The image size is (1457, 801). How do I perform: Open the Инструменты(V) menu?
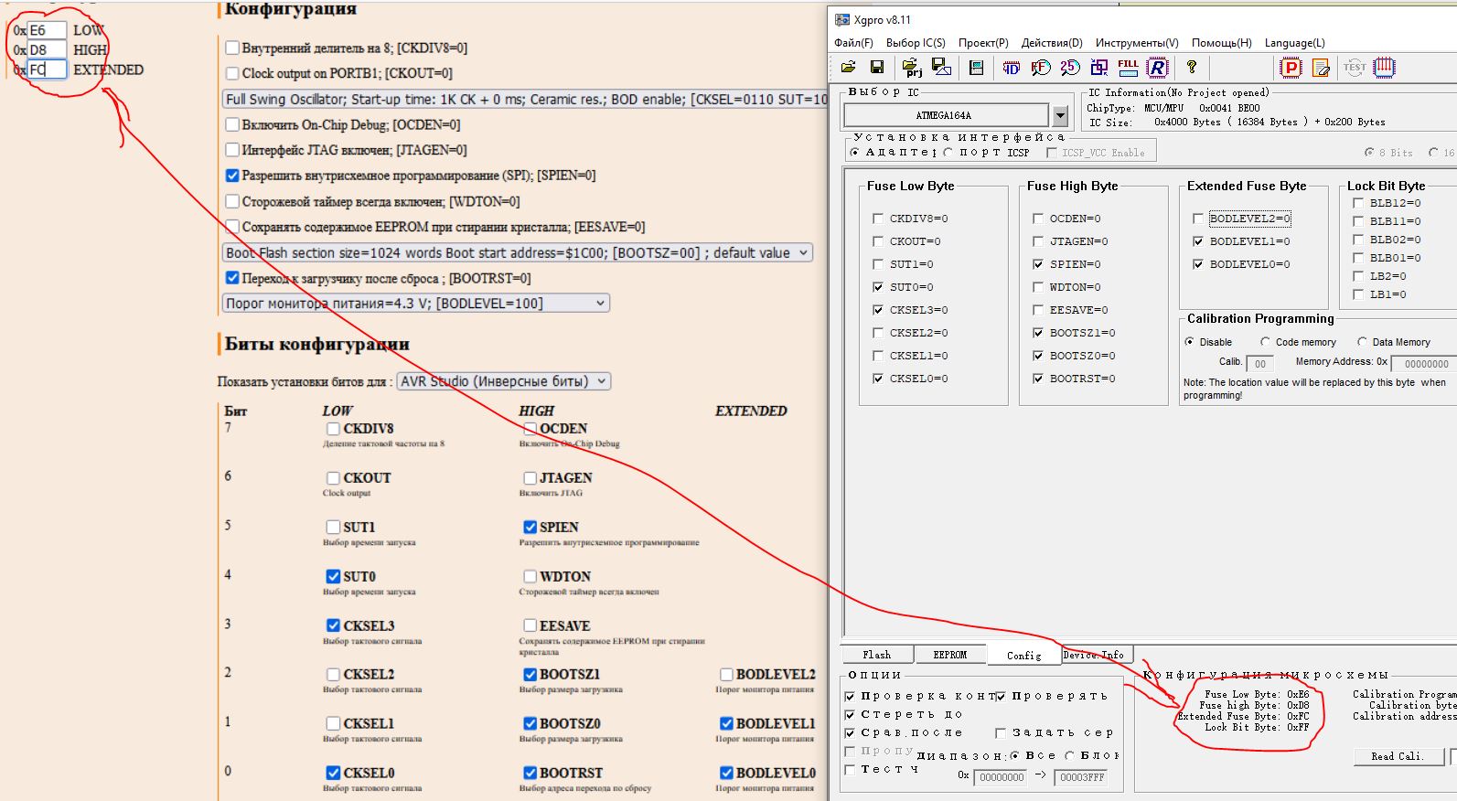[1136, 43]
